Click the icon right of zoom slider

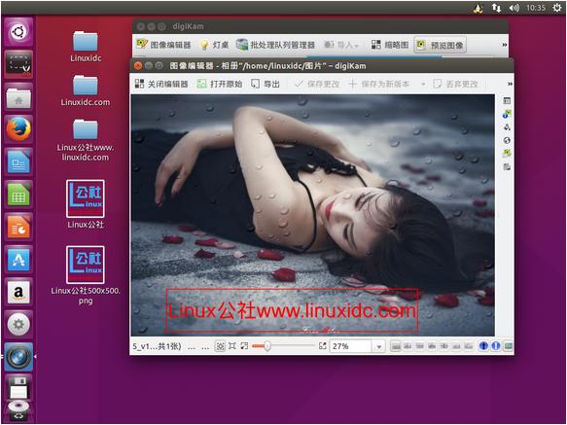[323, 346]
